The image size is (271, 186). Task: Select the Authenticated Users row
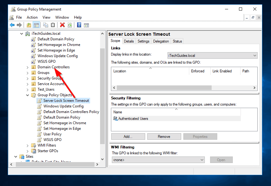click(177, 119)
